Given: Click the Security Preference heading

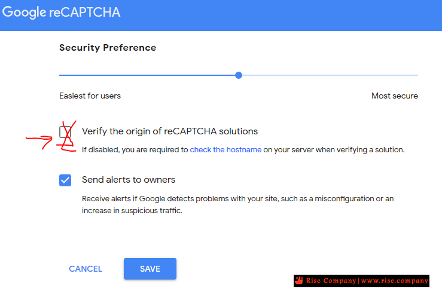Looking at the screenshot, I should [108, 48].
